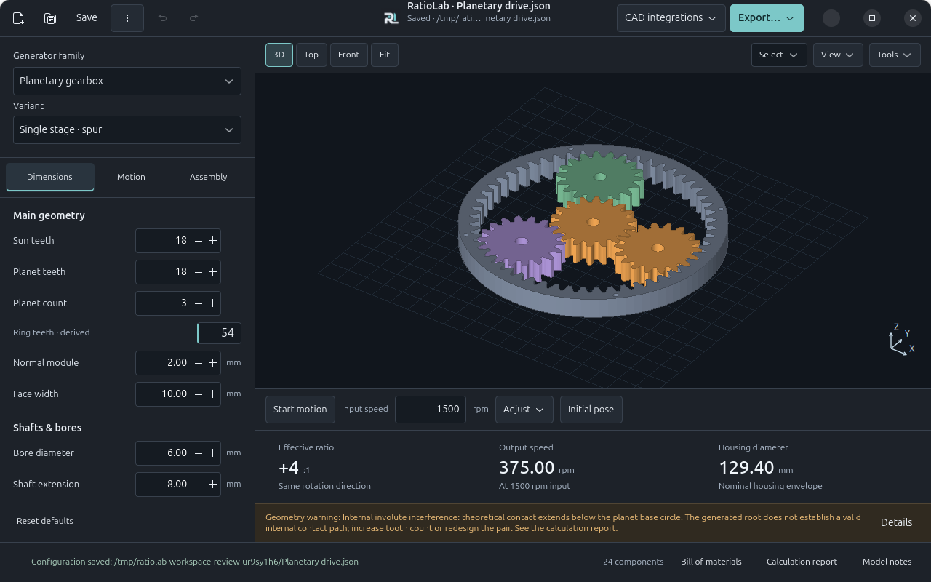The width and height of the screenshot is (931, 582).
Task: Open the Adjust speed dropdown
Action: click(524, 410)
